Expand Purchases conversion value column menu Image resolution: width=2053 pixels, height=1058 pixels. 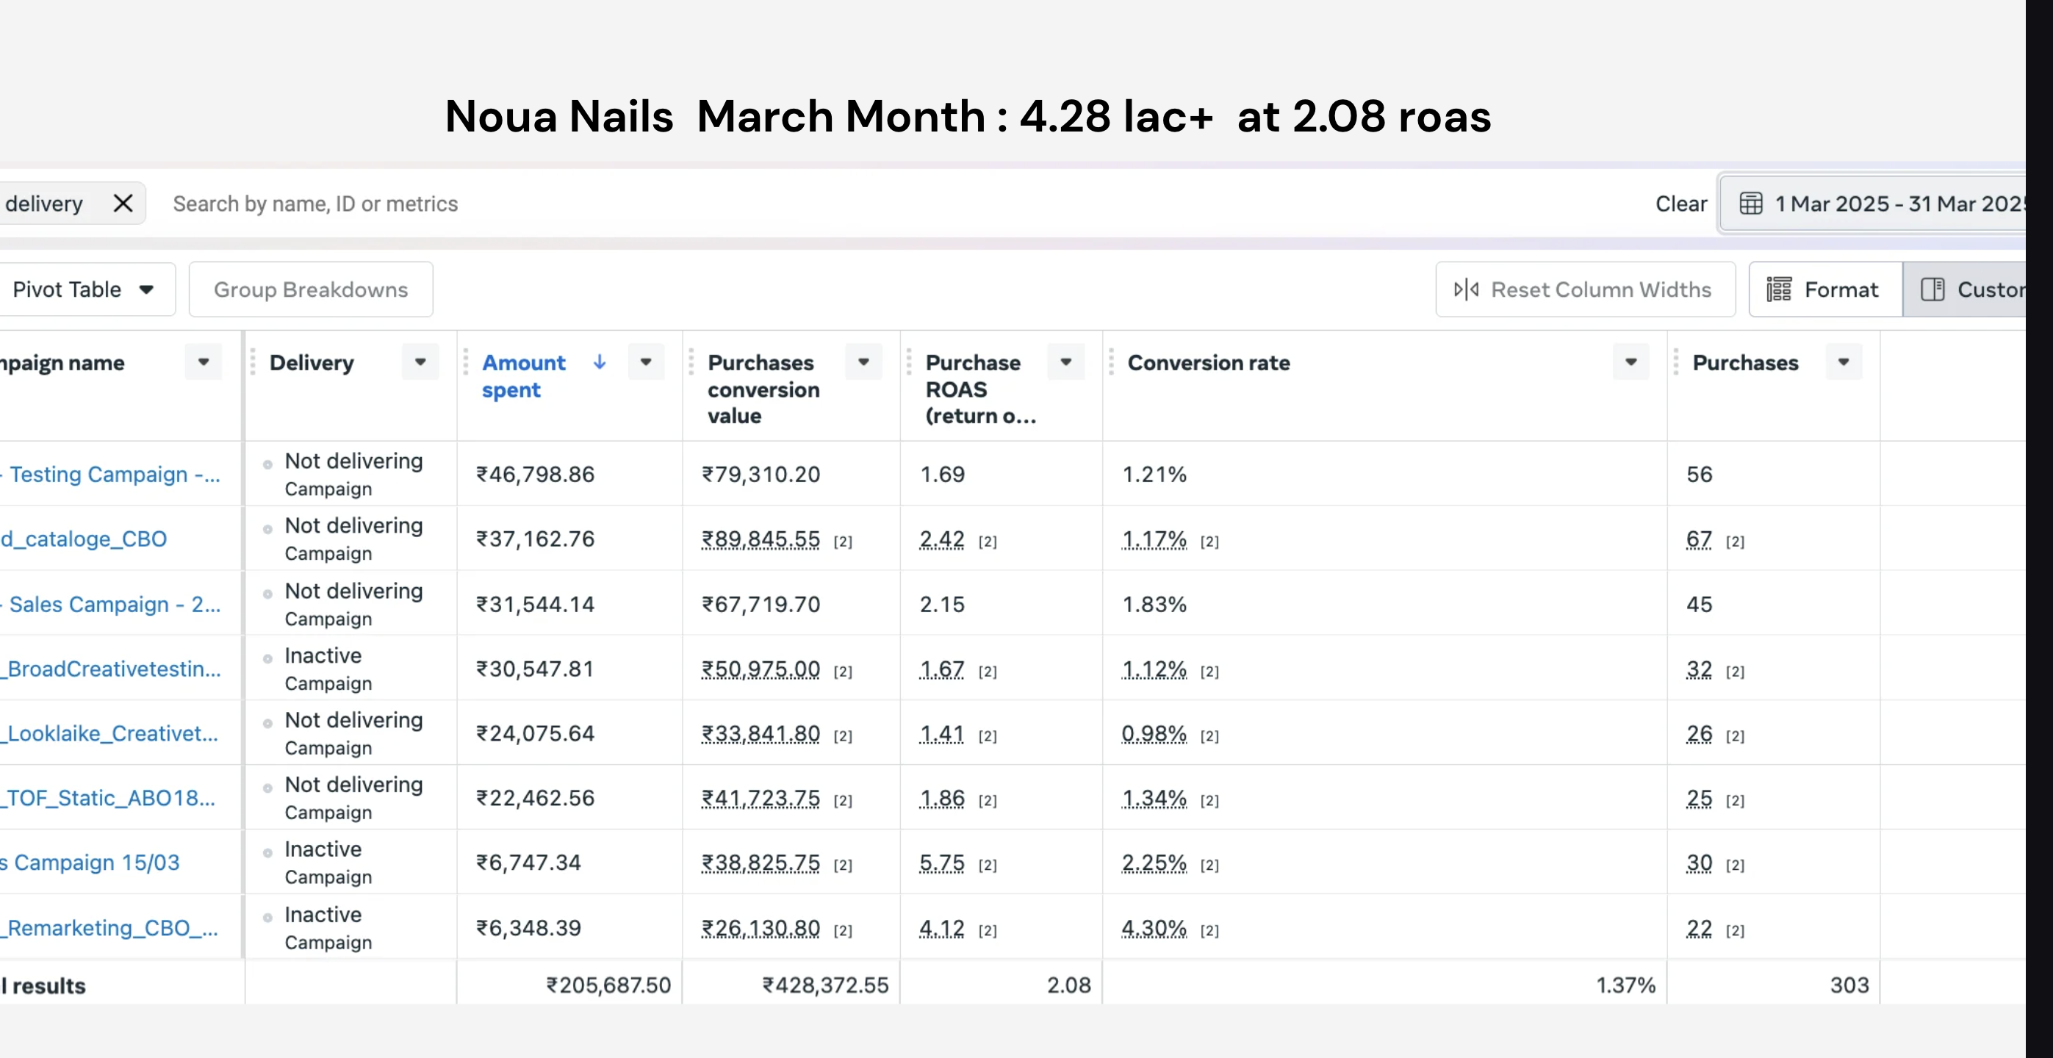(863, 361)
